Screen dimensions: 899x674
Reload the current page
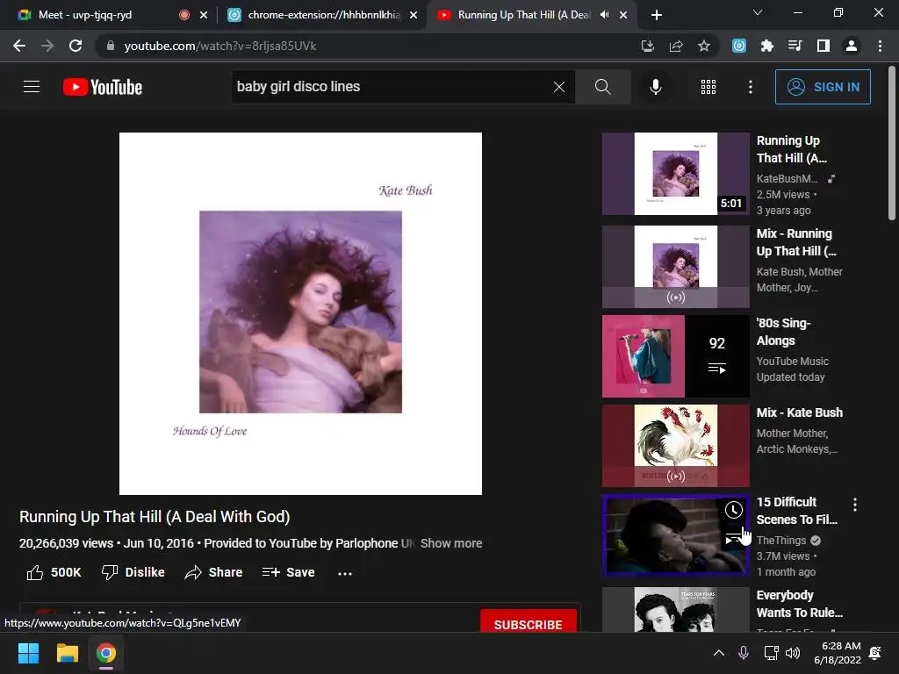(x=76, y=46)
